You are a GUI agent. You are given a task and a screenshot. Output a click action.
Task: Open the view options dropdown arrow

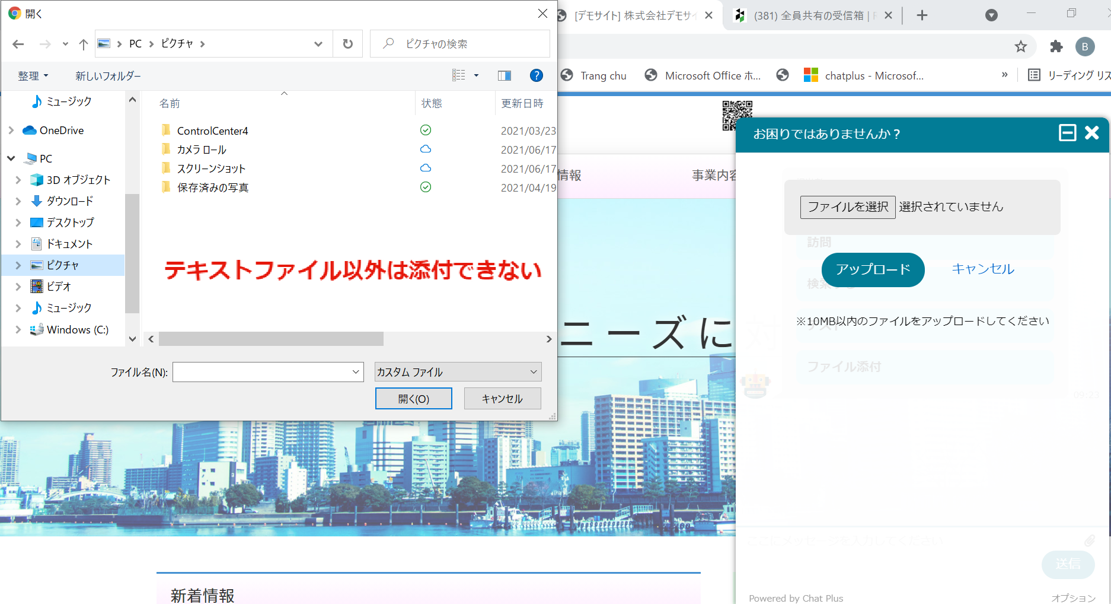pyautogui.click(x=476, y=75)
